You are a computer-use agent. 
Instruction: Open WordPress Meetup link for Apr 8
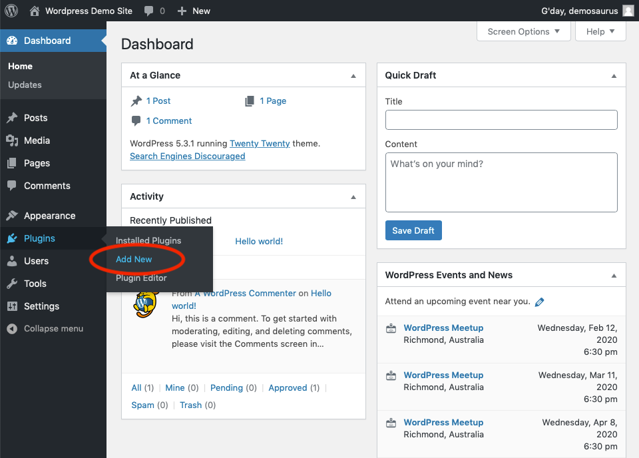(443, 423)
